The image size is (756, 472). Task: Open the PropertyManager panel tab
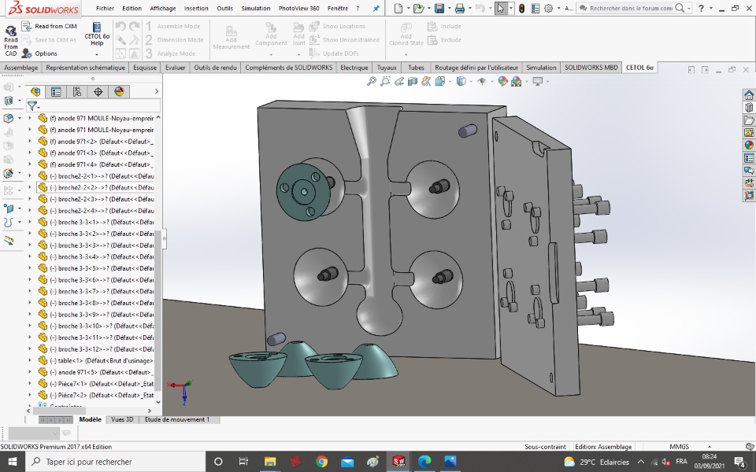[x=56, y=91]
